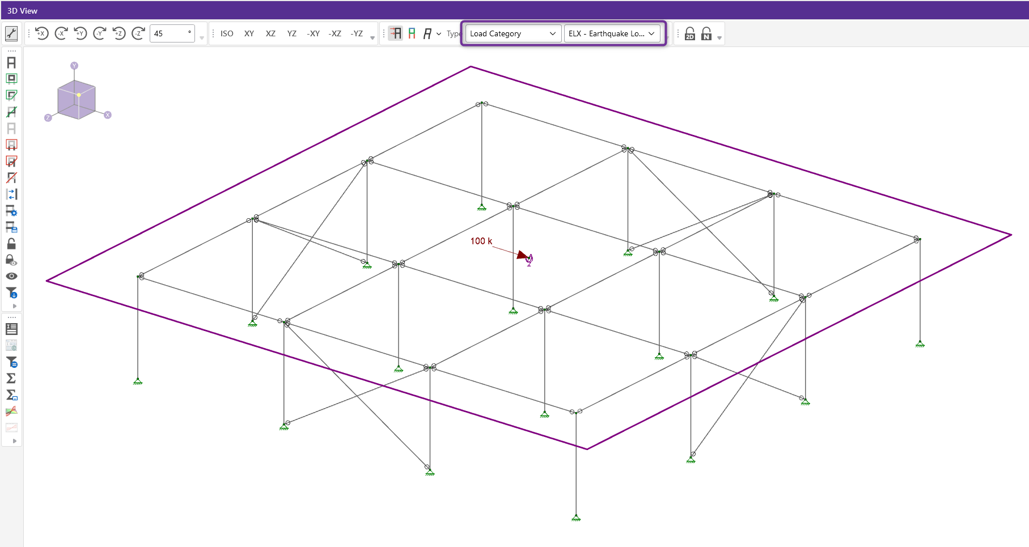The width and height of the screenshot is (1029, 547).
Task: Expand the lower sidebar overflow arrow
Action: [14, 440]
